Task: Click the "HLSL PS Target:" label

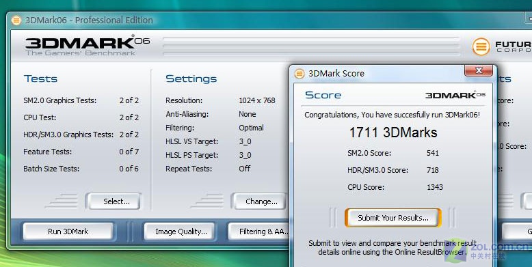Action: (191, 155)
